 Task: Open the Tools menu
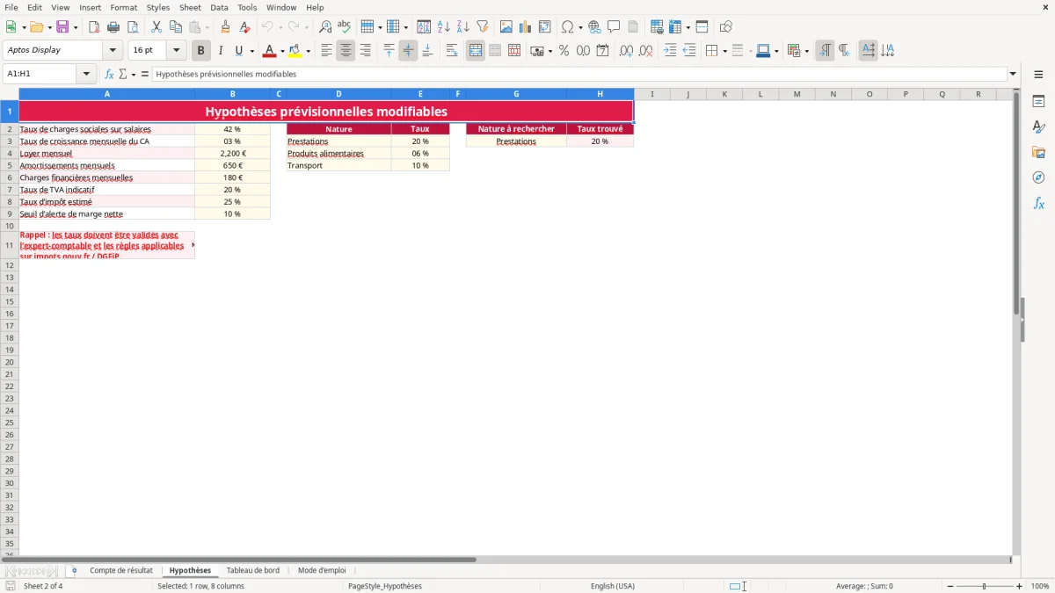pos(247,7)
